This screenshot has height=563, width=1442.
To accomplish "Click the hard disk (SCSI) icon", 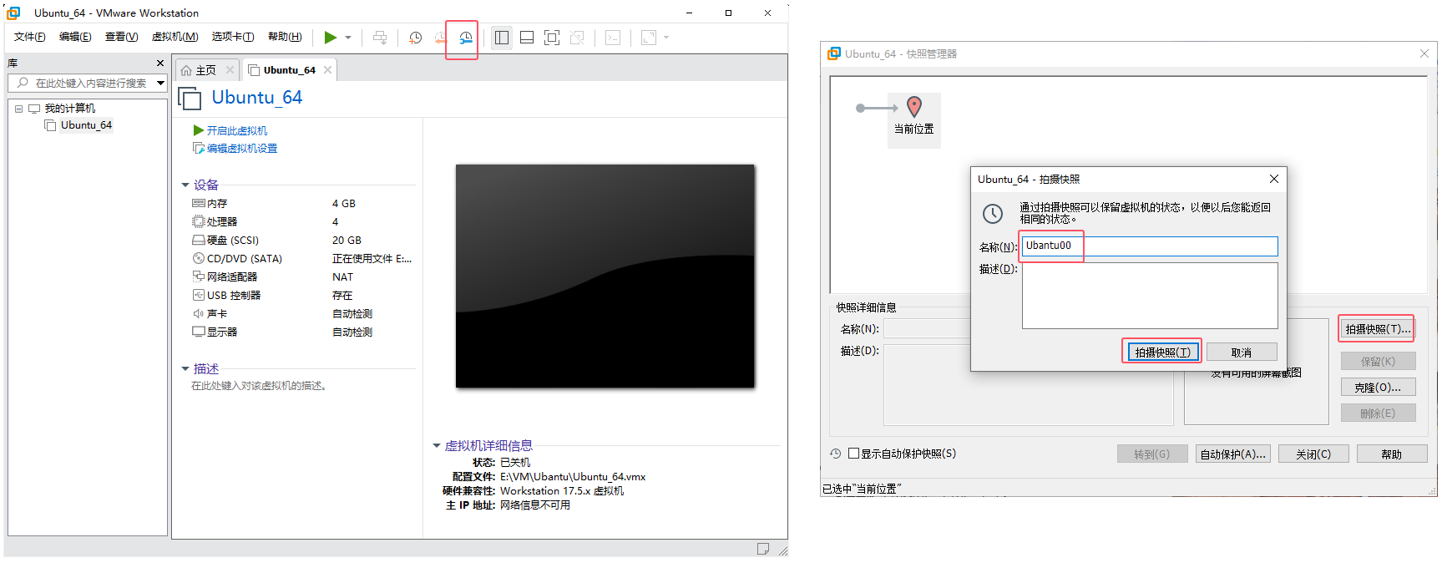I will pyautogui.click(x=199, y=240).
